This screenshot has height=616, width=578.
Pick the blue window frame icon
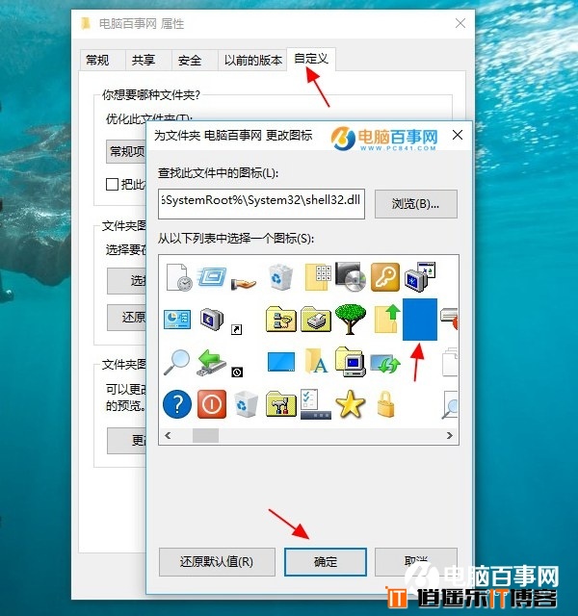point(212,277)
